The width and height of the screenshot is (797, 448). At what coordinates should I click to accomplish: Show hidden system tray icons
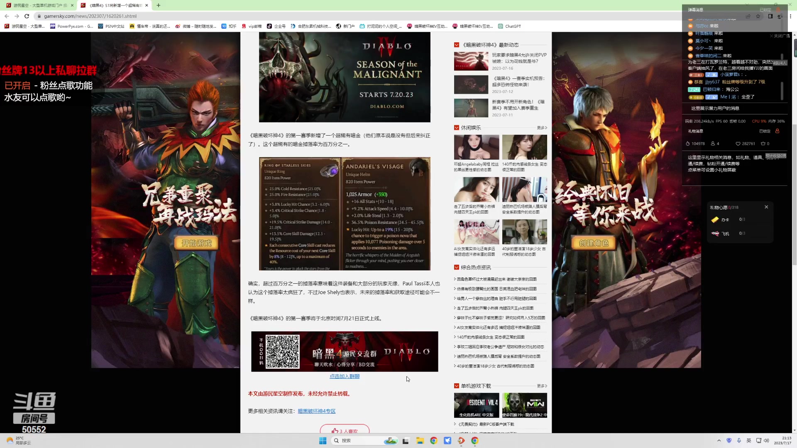pyautogui.click(x=719, y=441)
